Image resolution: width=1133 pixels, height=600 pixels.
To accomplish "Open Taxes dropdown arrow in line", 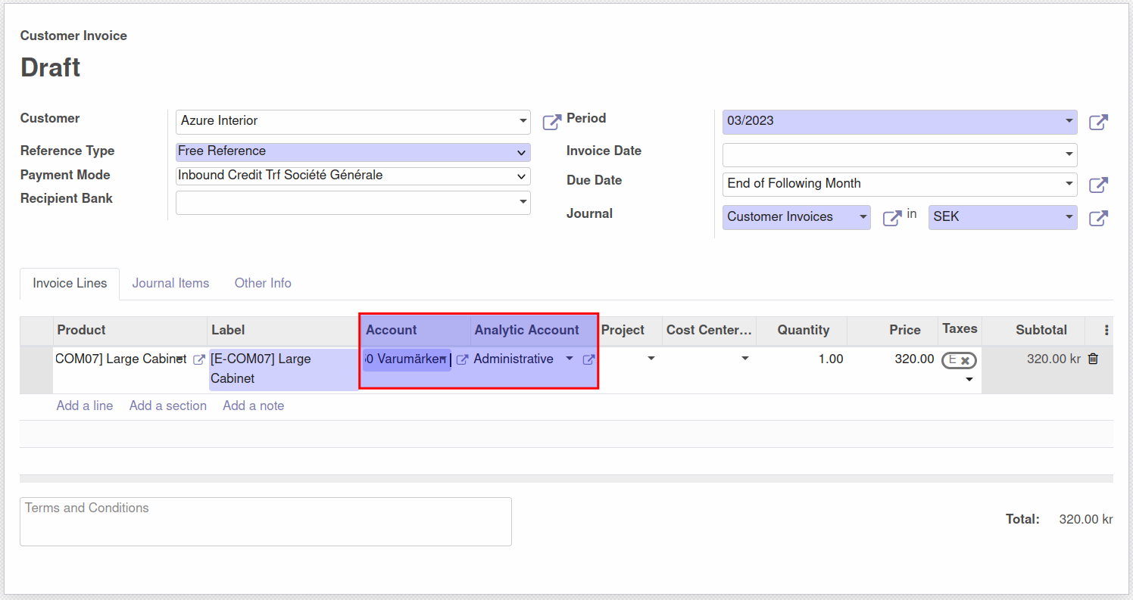I will [x=969, y=380].
